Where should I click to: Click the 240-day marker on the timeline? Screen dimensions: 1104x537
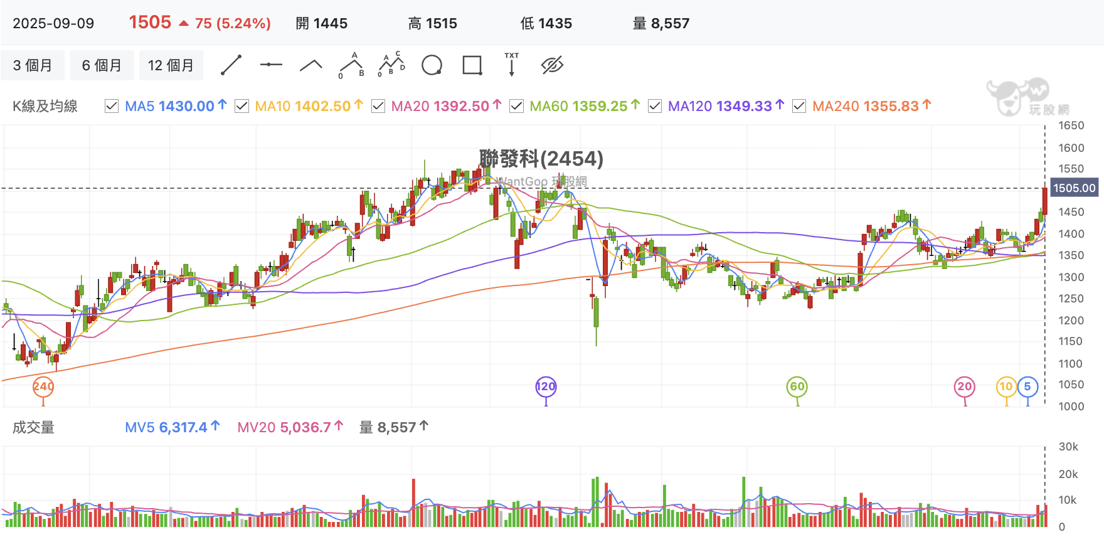click(43, 386)
